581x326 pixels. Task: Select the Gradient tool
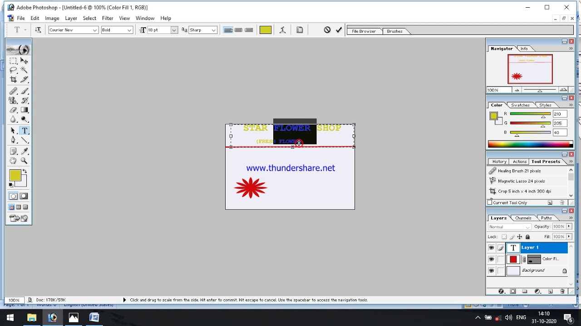pos(24,110)
